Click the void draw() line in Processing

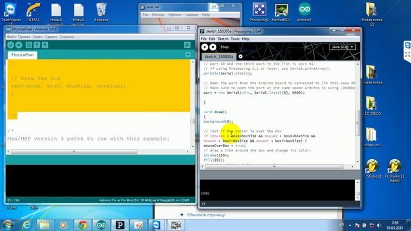tap(215, 112)
